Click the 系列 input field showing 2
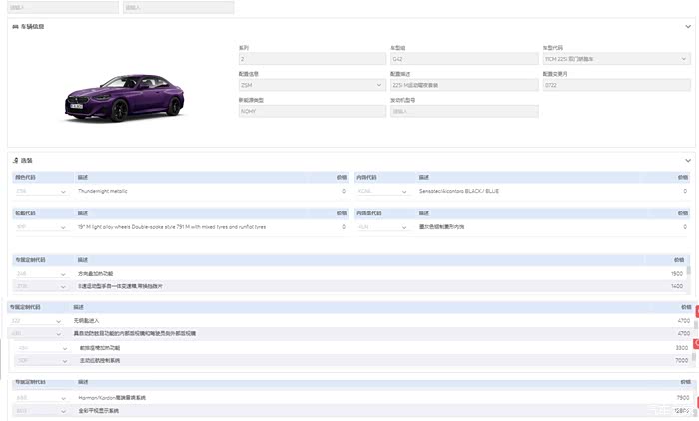 coord(312,59)
